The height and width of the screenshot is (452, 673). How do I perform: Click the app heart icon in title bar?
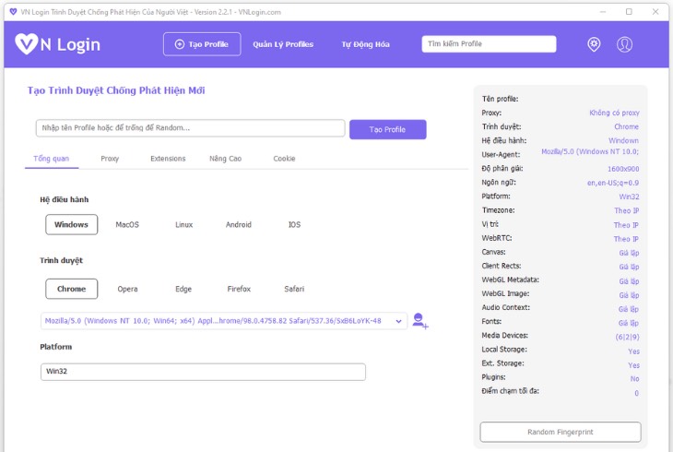point(13,12)
